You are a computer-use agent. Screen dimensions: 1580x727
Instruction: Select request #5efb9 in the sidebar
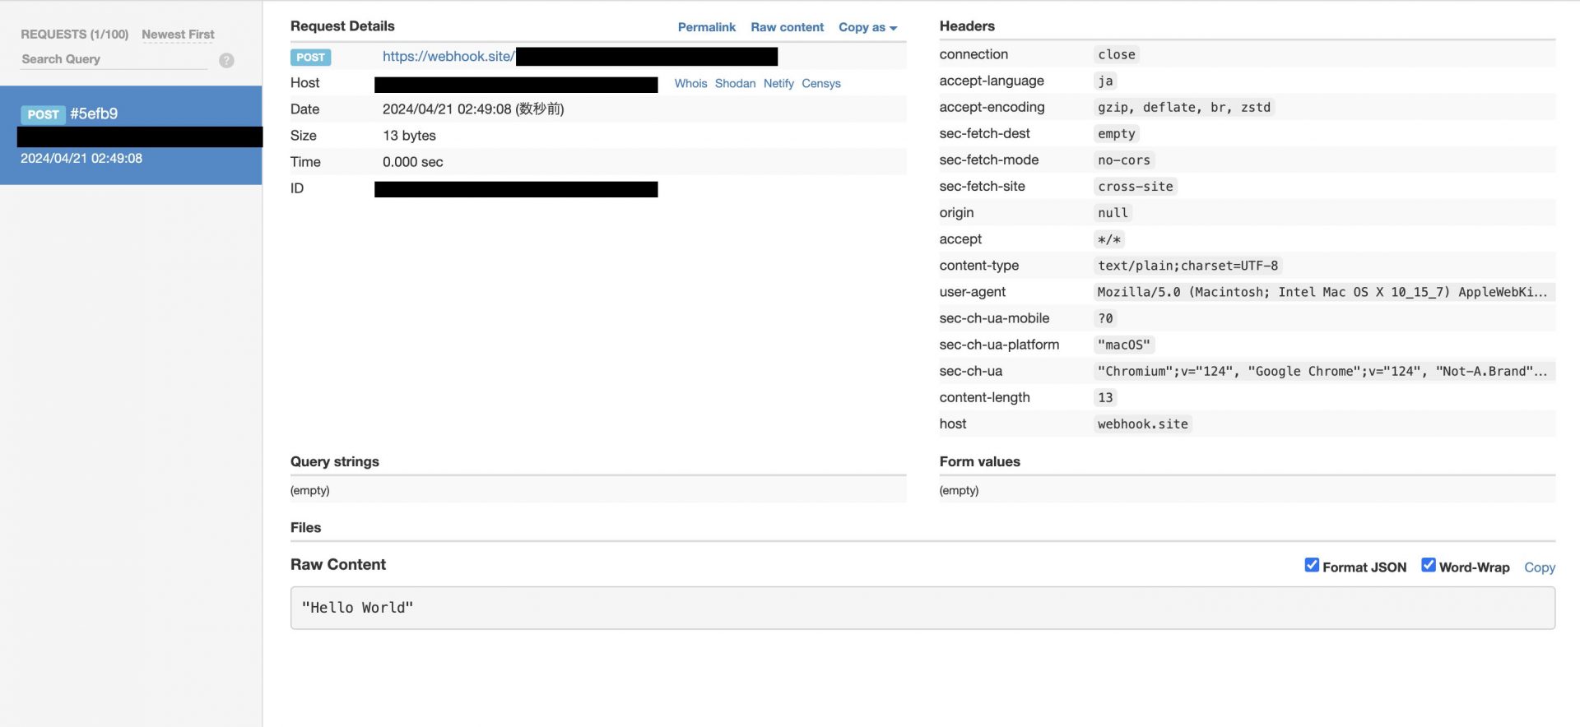131,135
